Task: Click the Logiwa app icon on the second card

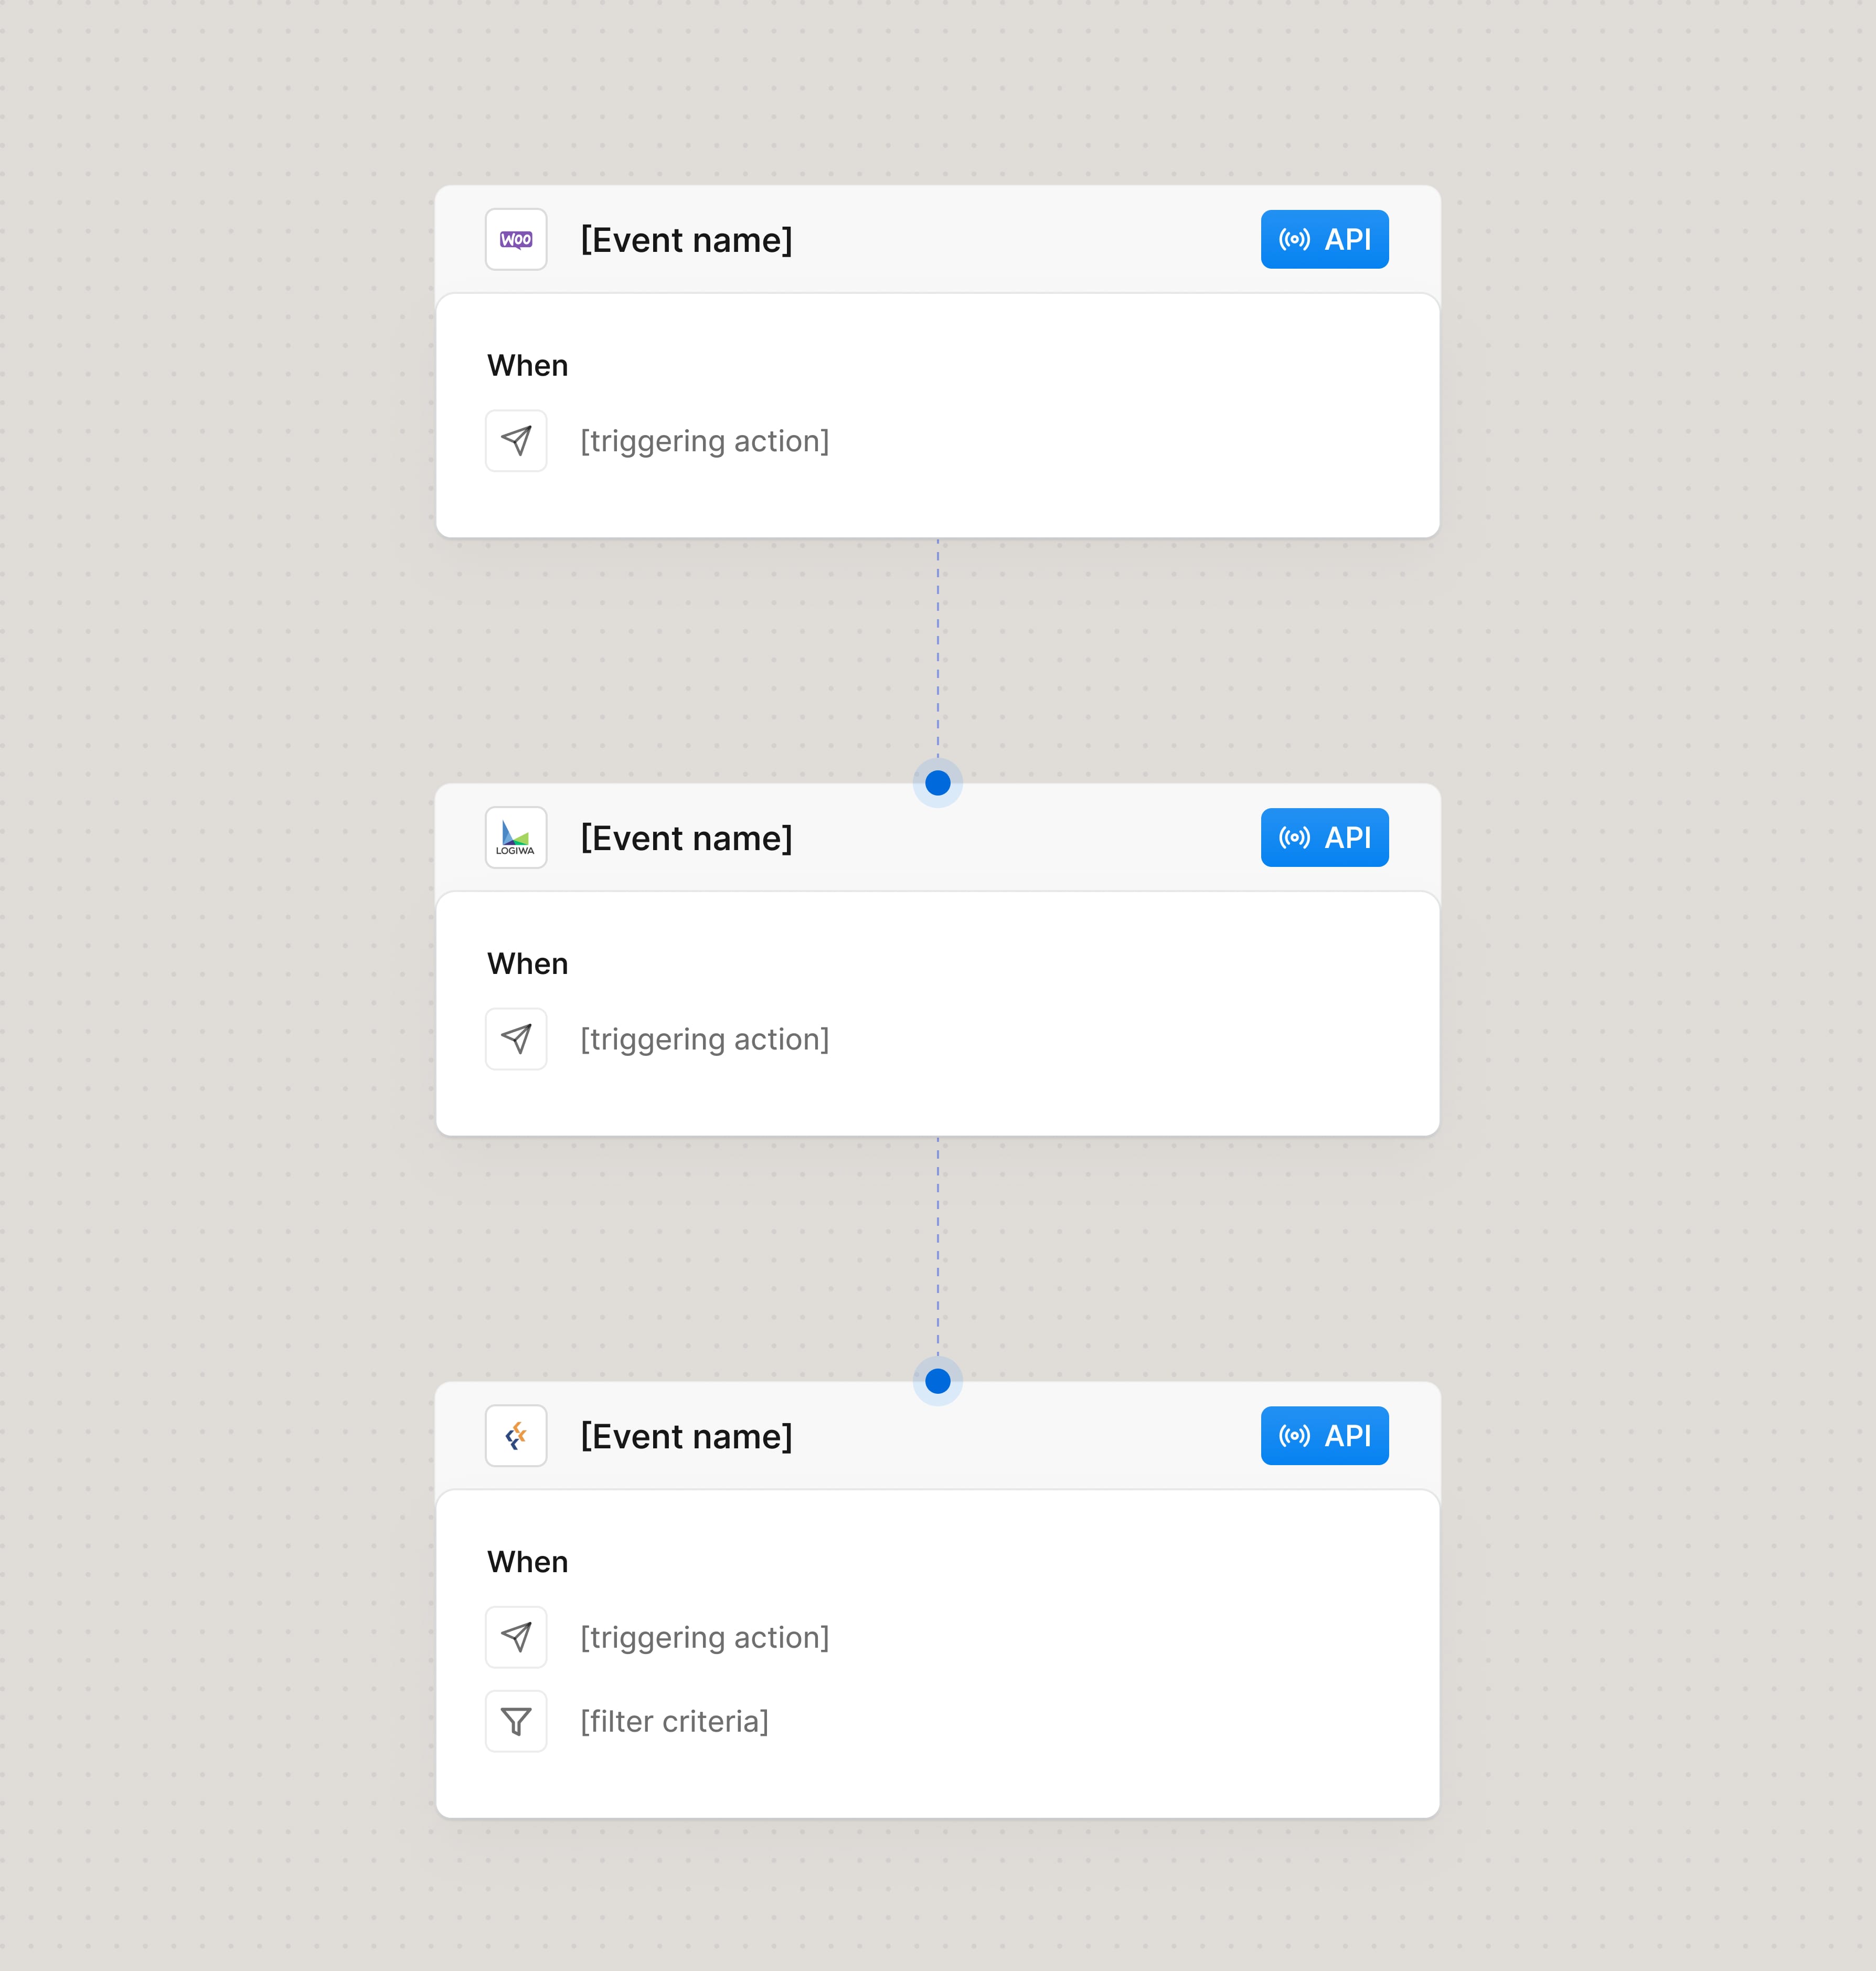Action: pyautogui.click(x=515, y=838)
